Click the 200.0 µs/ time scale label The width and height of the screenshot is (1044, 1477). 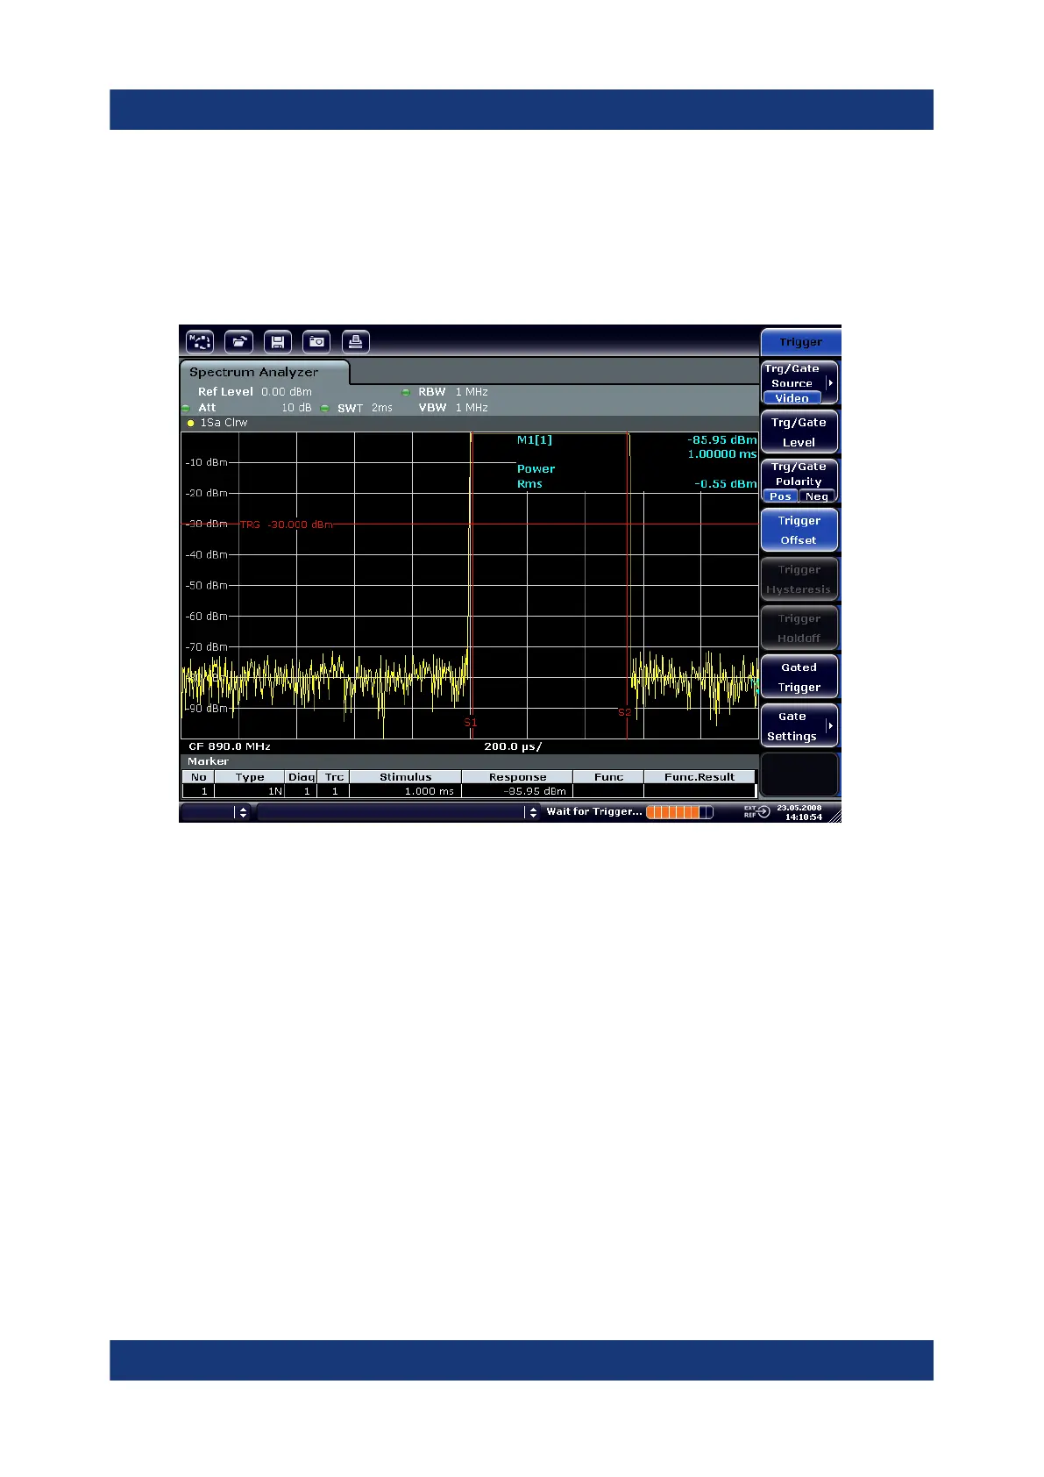tap(513, 746)
